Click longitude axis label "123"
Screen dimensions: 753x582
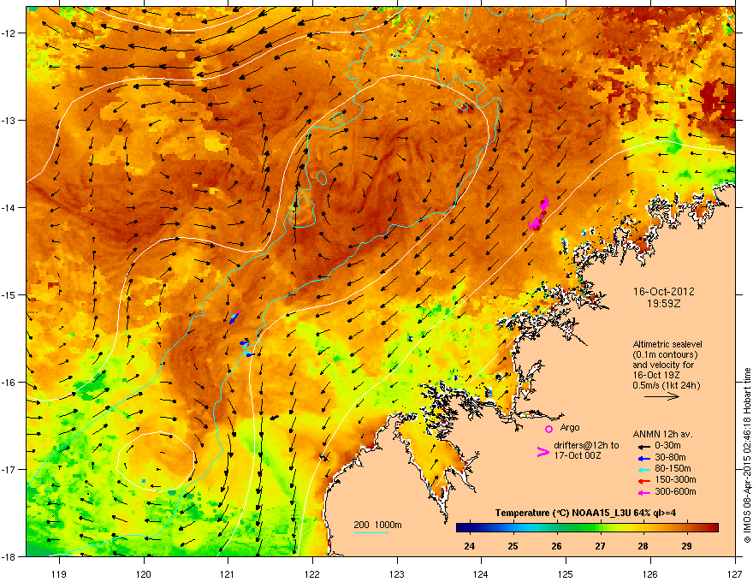pos(397,573)
